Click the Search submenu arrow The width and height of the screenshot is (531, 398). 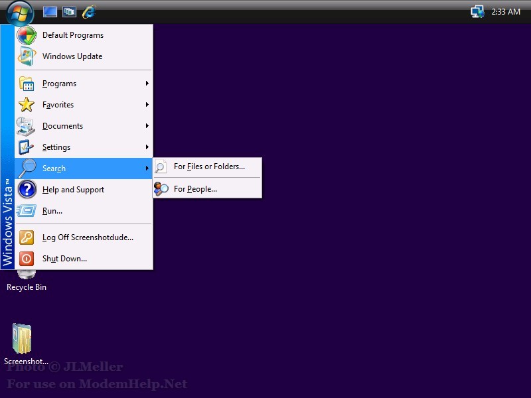point(147,168)
